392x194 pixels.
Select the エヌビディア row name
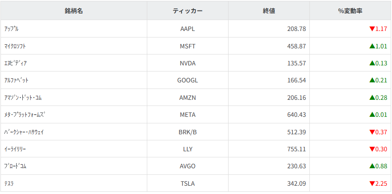click(15, 63)
